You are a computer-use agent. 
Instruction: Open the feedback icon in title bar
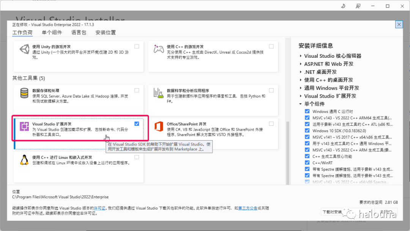[x=358, y=6]
